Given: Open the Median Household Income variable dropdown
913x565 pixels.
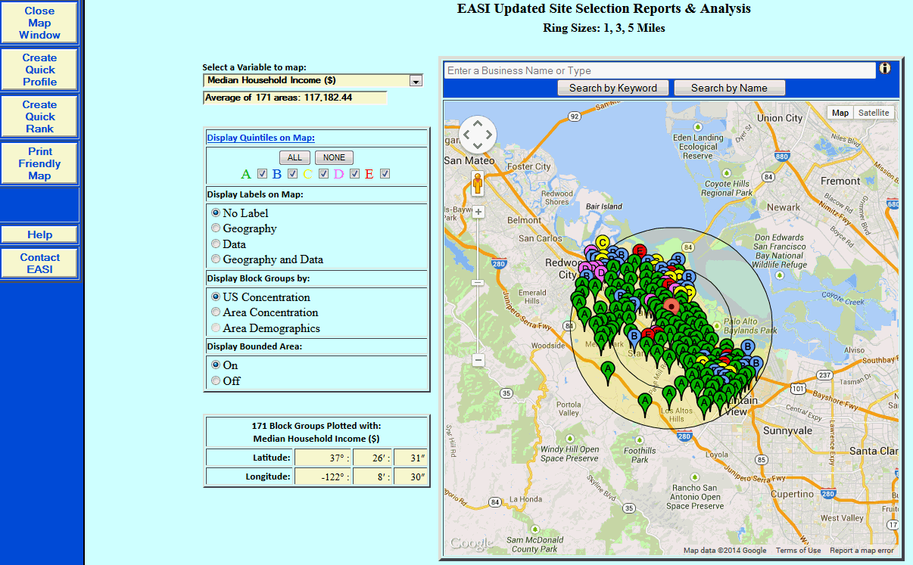Looking at the screenshot, I should point(313,80).
